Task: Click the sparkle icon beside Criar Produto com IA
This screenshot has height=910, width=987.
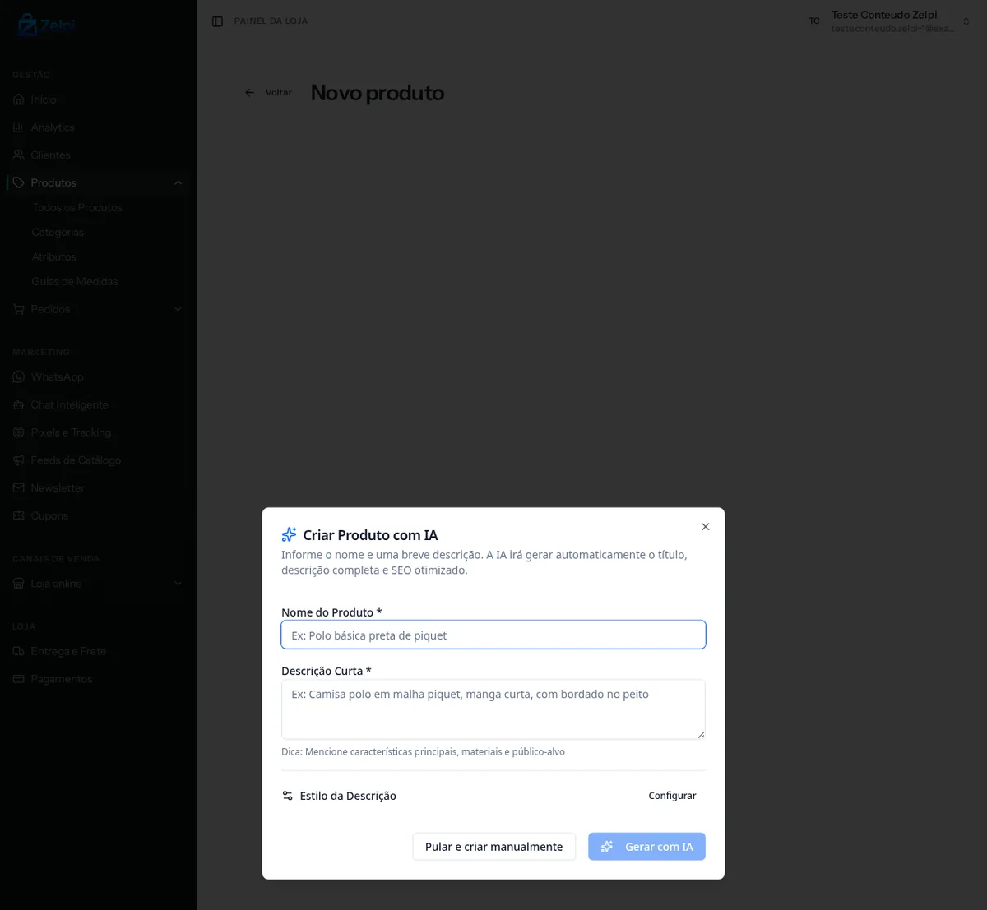Action: pos(289,534)
